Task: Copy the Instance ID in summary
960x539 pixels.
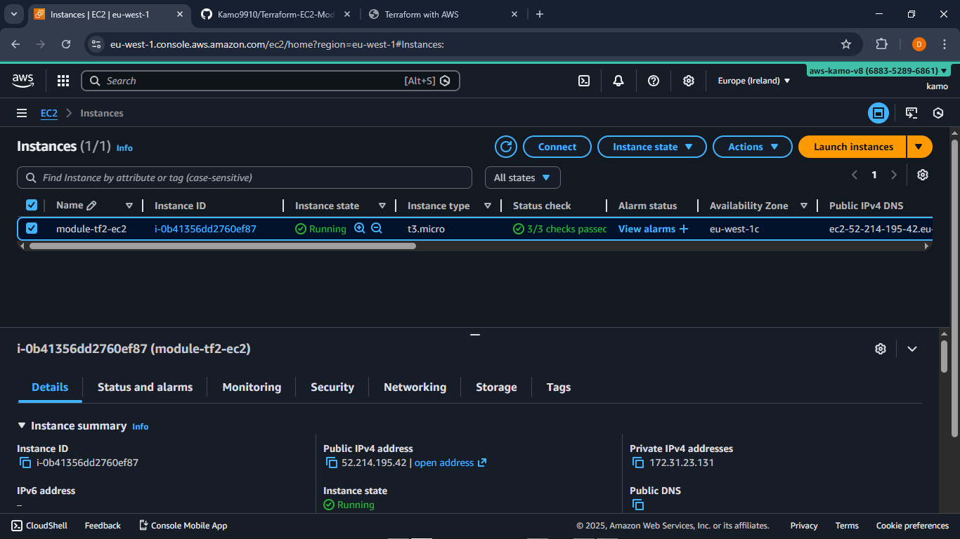Action: coord(25,463)
